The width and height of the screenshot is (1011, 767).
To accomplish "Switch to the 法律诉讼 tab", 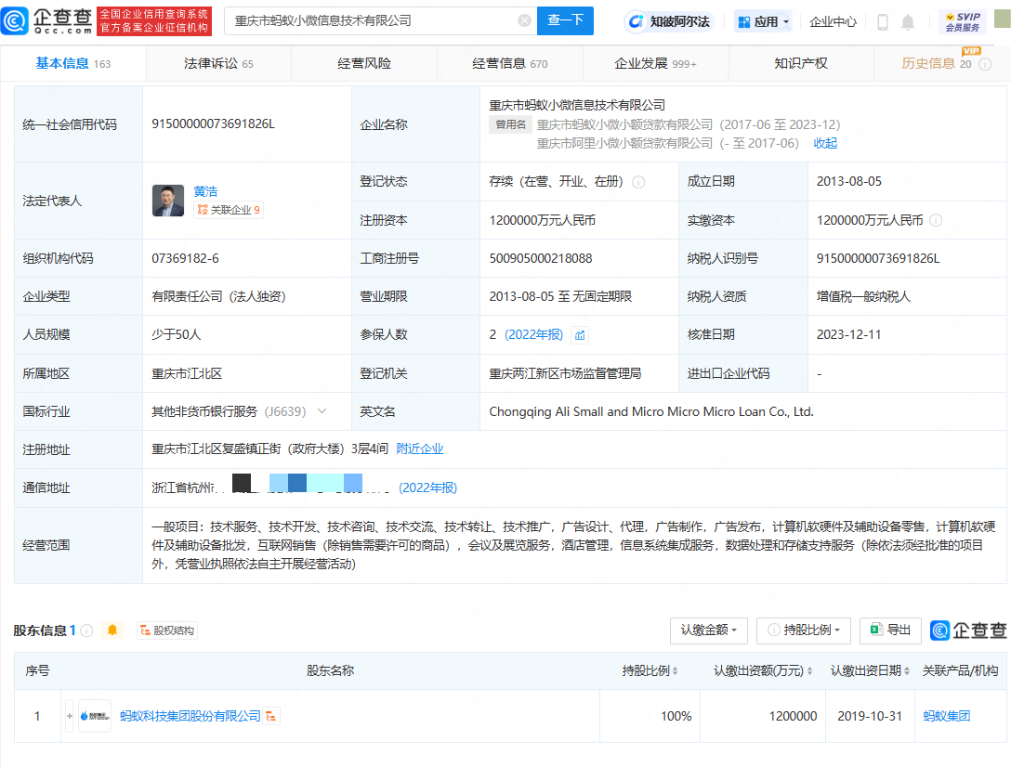I will [218, 63].
